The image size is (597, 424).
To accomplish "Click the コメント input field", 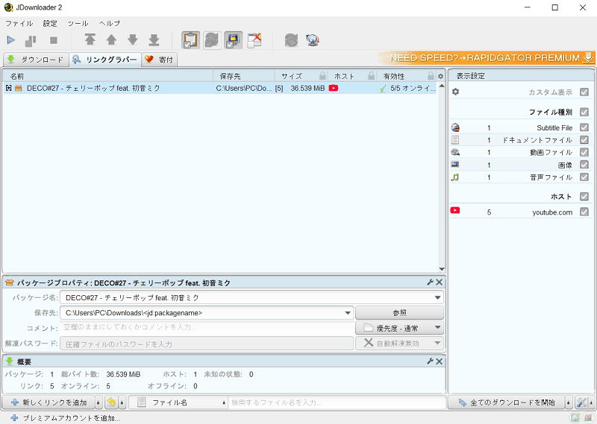I will click(x=207, y=327).
